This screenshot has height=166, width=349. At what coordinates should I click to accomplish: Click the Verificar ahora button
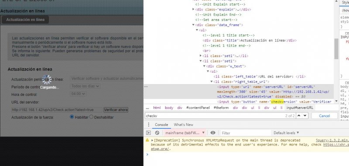tap(116, 110)
